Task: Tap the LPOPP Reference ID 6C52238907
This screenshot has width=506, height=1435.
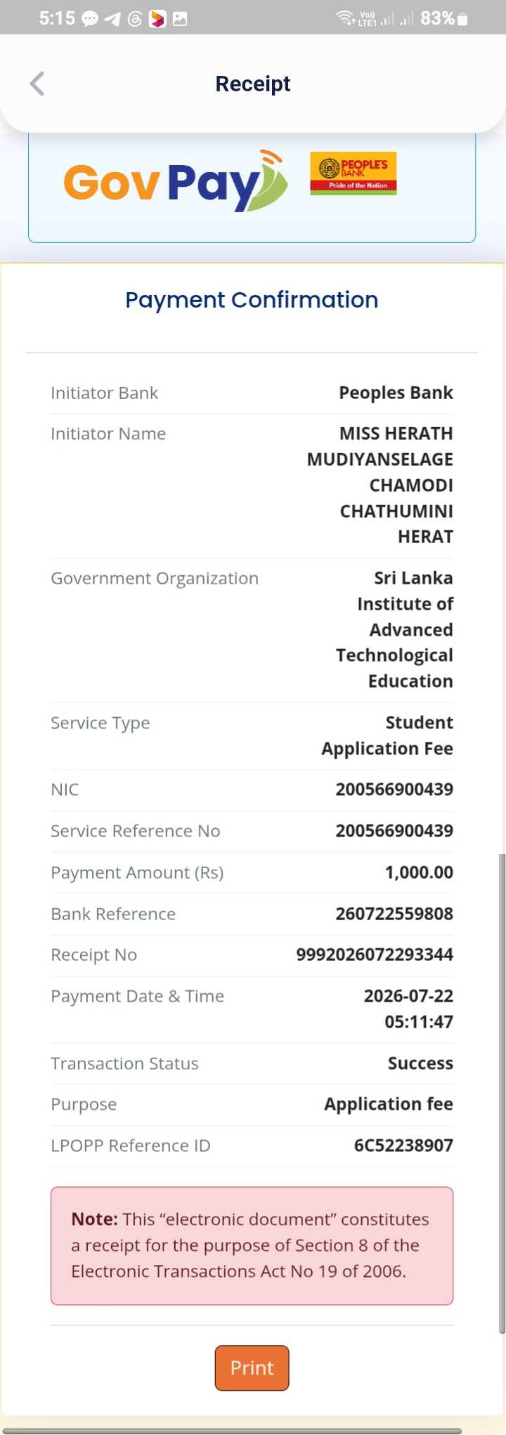Action: click(x=403, y=1146)
